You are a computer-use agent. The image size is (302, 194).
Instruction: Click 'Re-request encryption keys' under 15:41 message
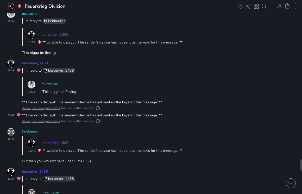pyautogui.click(x=41, y=121)
